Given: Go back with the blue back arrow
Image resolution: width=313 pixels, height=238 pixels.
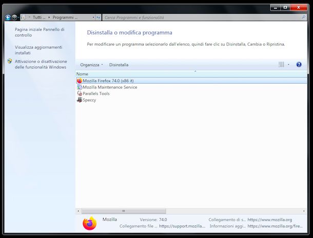Looking at the screenshot, I should (8, 17).
